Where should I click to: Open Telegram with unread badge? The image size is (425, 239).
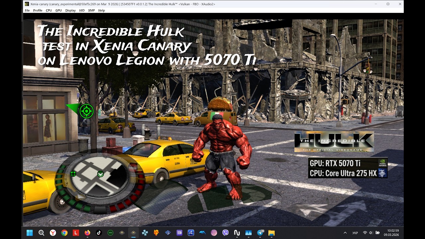click(260, 233)
